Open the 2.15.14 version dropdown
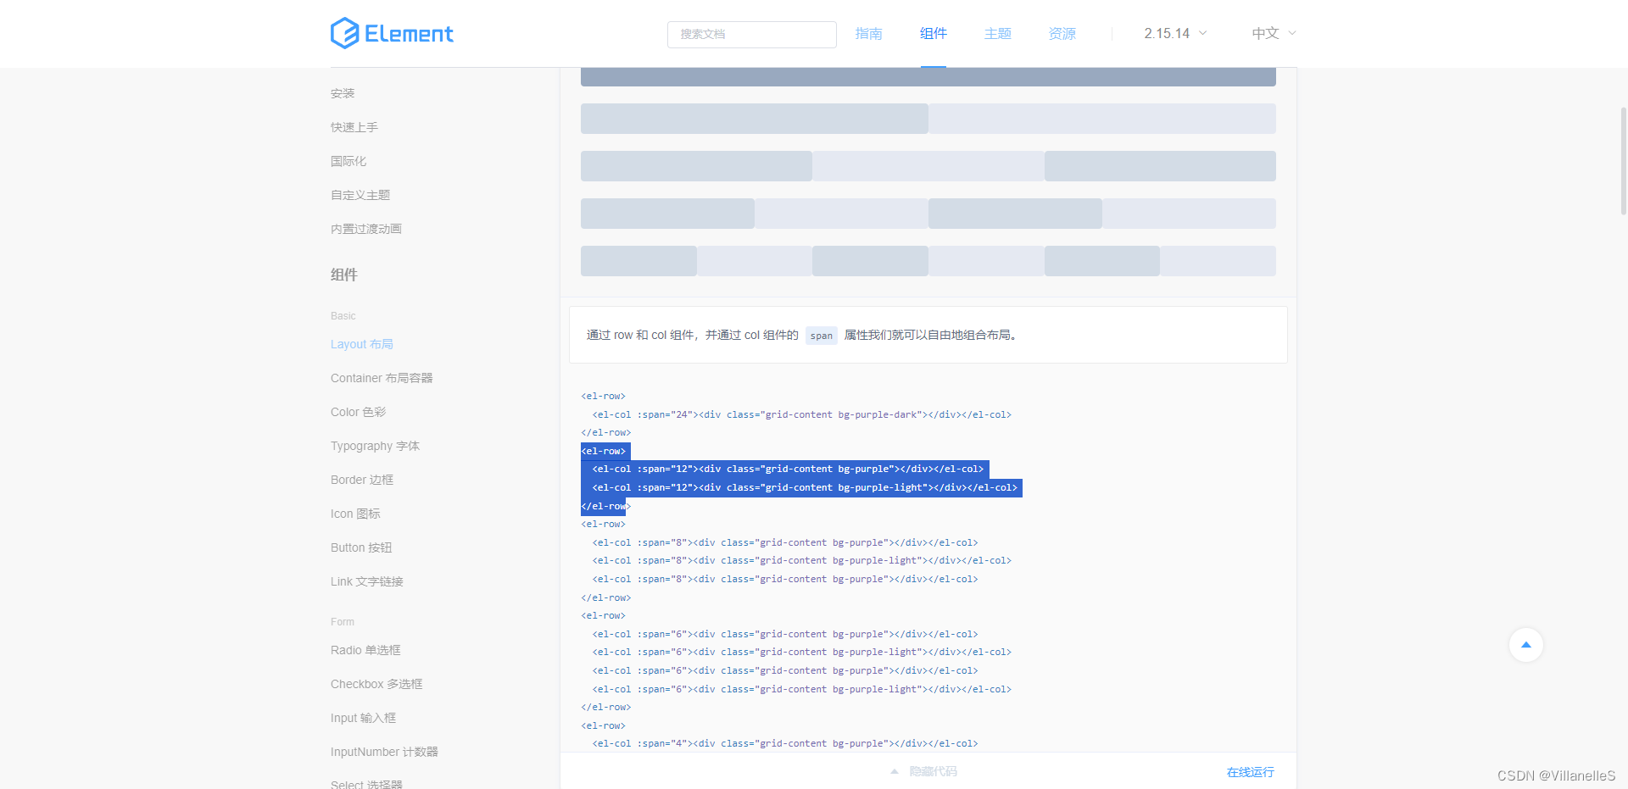 pyautogui.click(x=1175, y=33)
